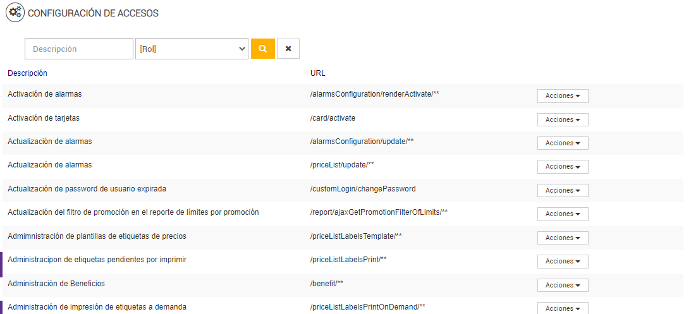691x314 pixels.
Task: Click the clear filter X button
Action: coord(288,49)
